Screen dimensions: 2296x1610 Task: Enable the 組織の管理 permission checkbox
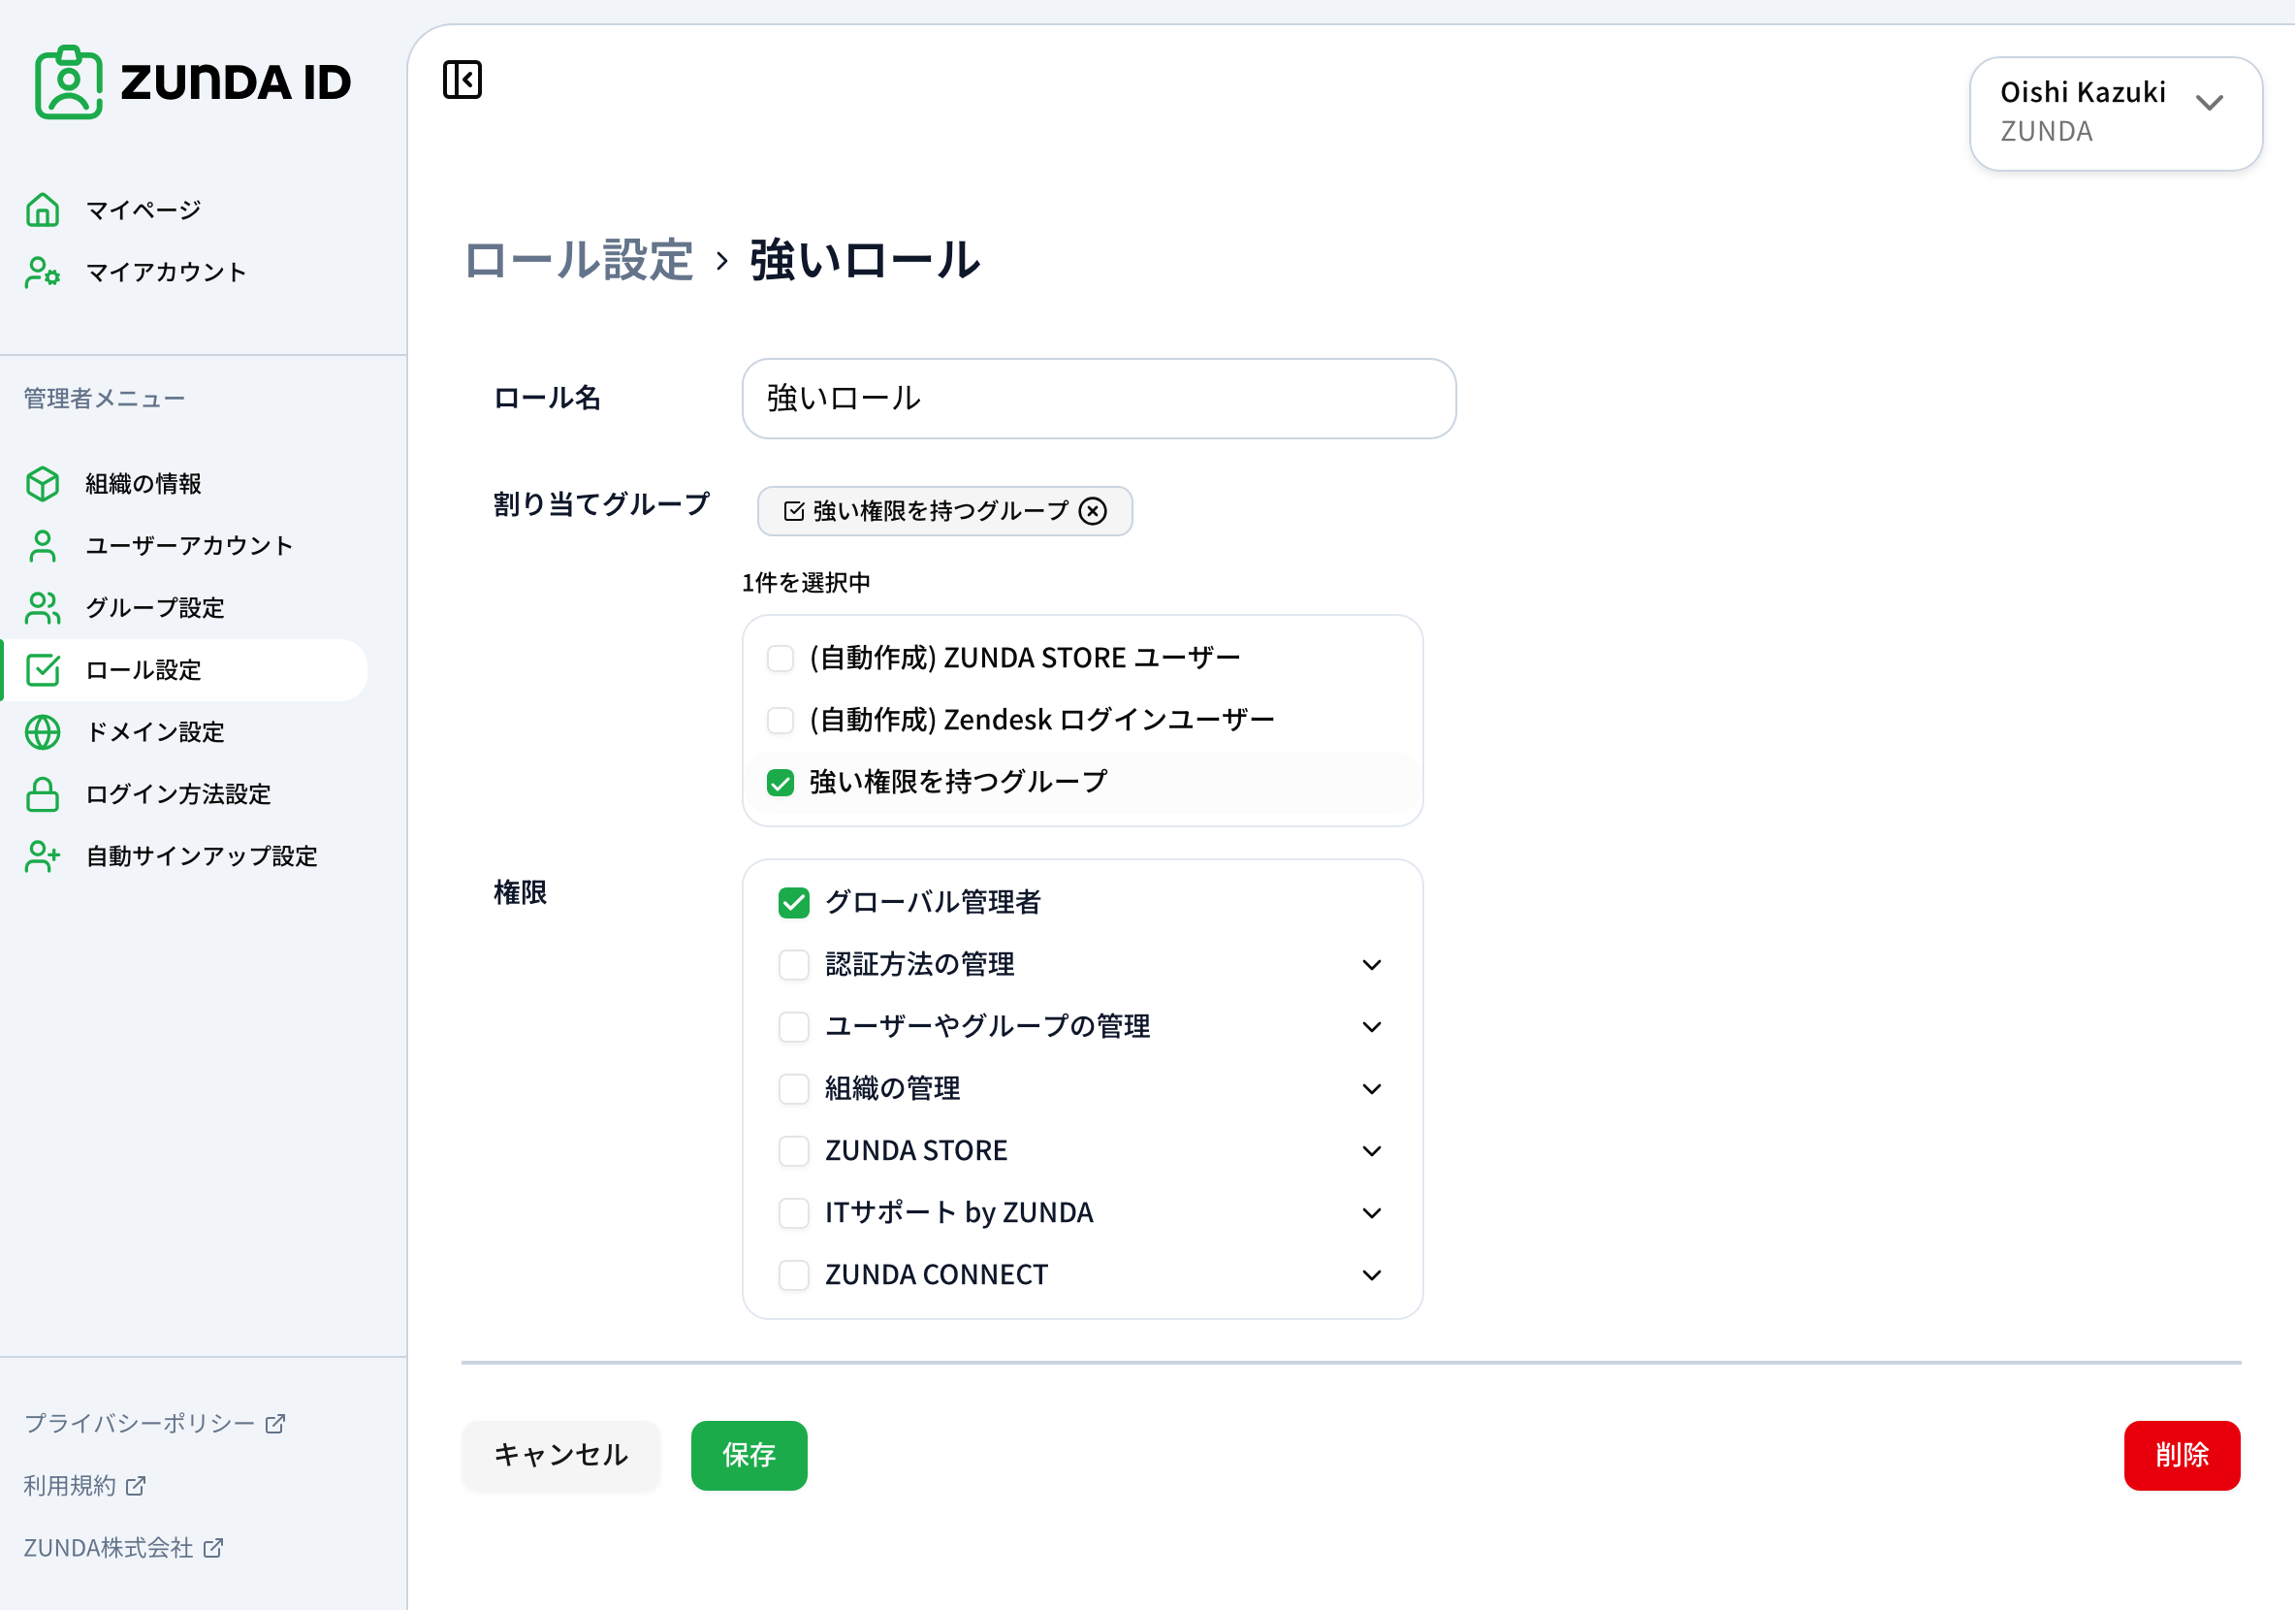(x=793, y=1088)
